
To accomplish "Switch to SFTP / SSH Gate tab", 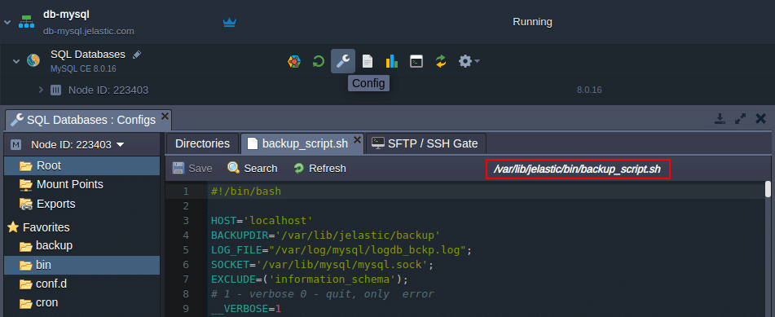I will [425, 143].
